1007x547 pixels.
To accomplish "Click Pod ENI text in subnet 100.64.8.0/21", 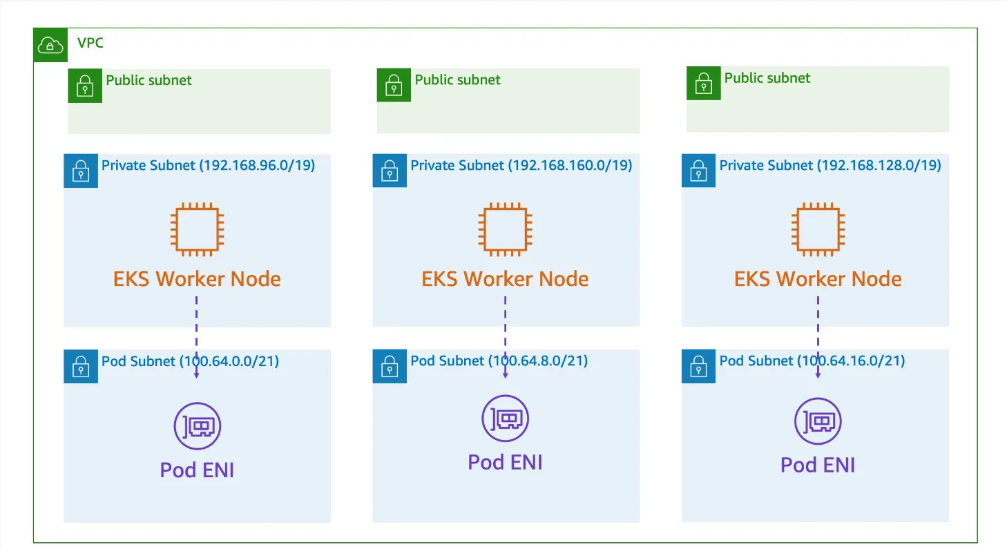I will (506, 462).
